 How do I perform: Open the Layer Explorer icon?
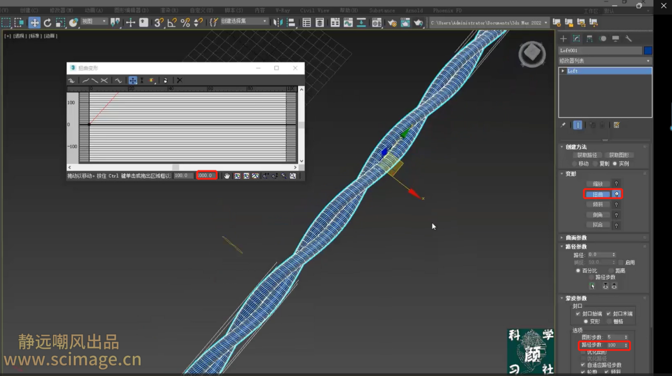click(320, 23)
